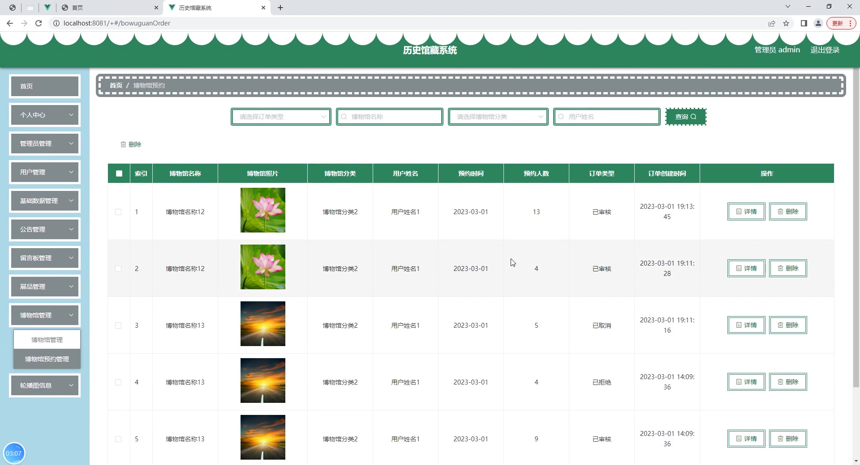Check the checkbox for row 1

pos(118,212)
